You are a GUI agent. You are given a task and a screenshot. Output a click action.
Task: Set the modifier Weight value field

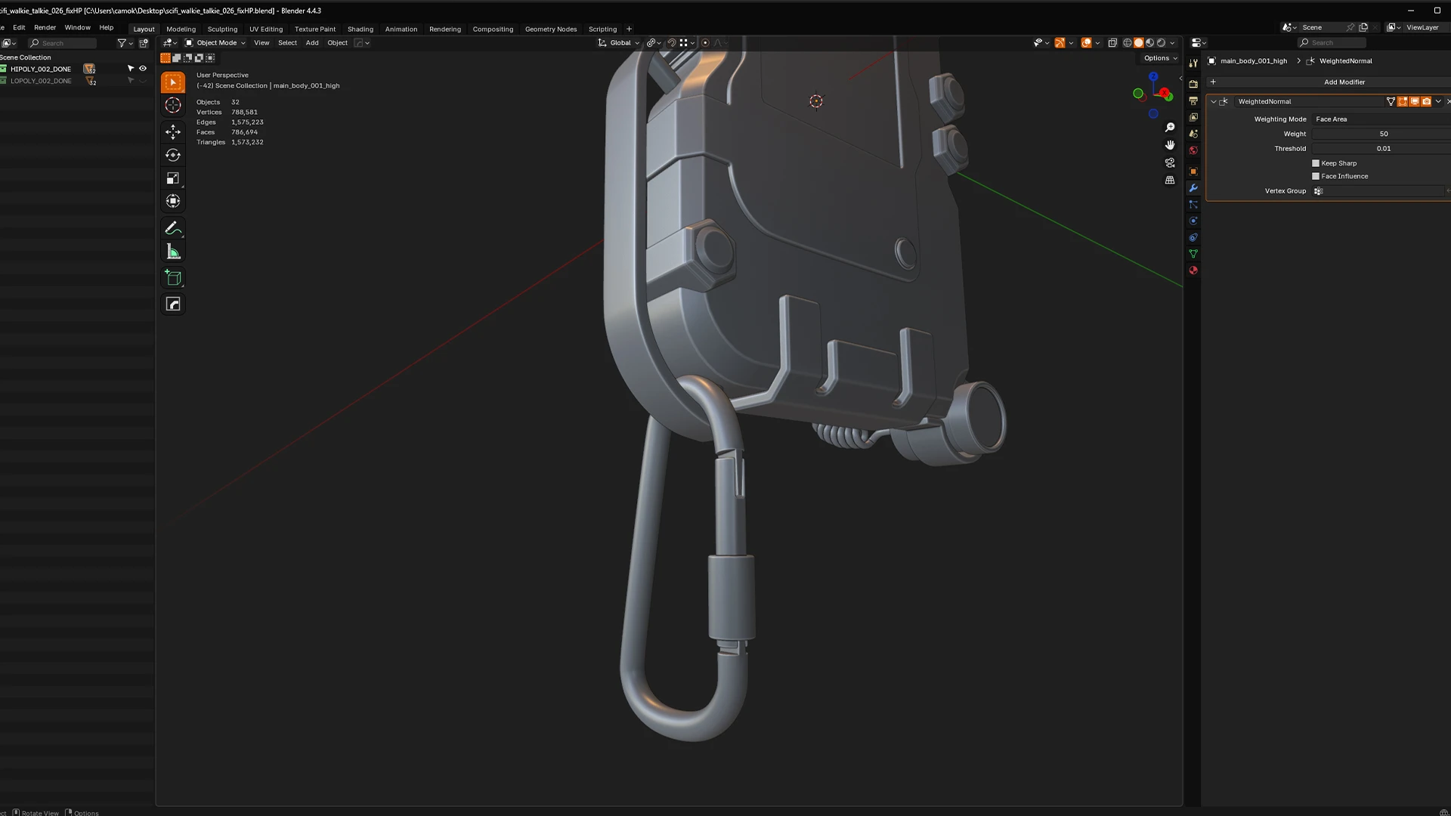point(1381,134)
